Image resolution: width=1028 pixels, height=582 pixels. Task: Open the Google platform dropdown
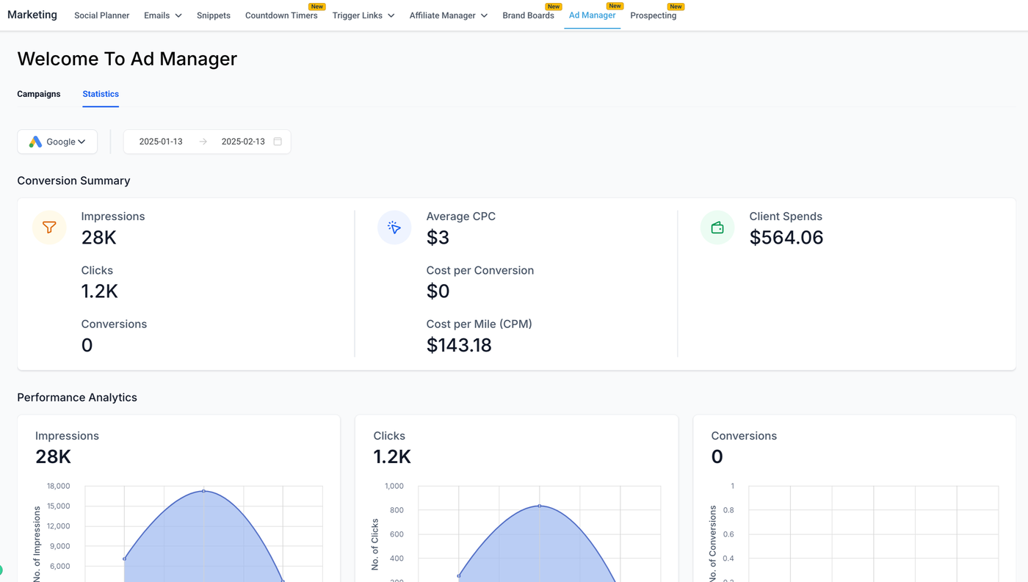(57, 142)
